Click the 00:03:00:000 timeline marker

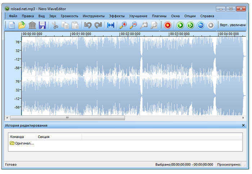pyautogui.click(x=180, y=34)
